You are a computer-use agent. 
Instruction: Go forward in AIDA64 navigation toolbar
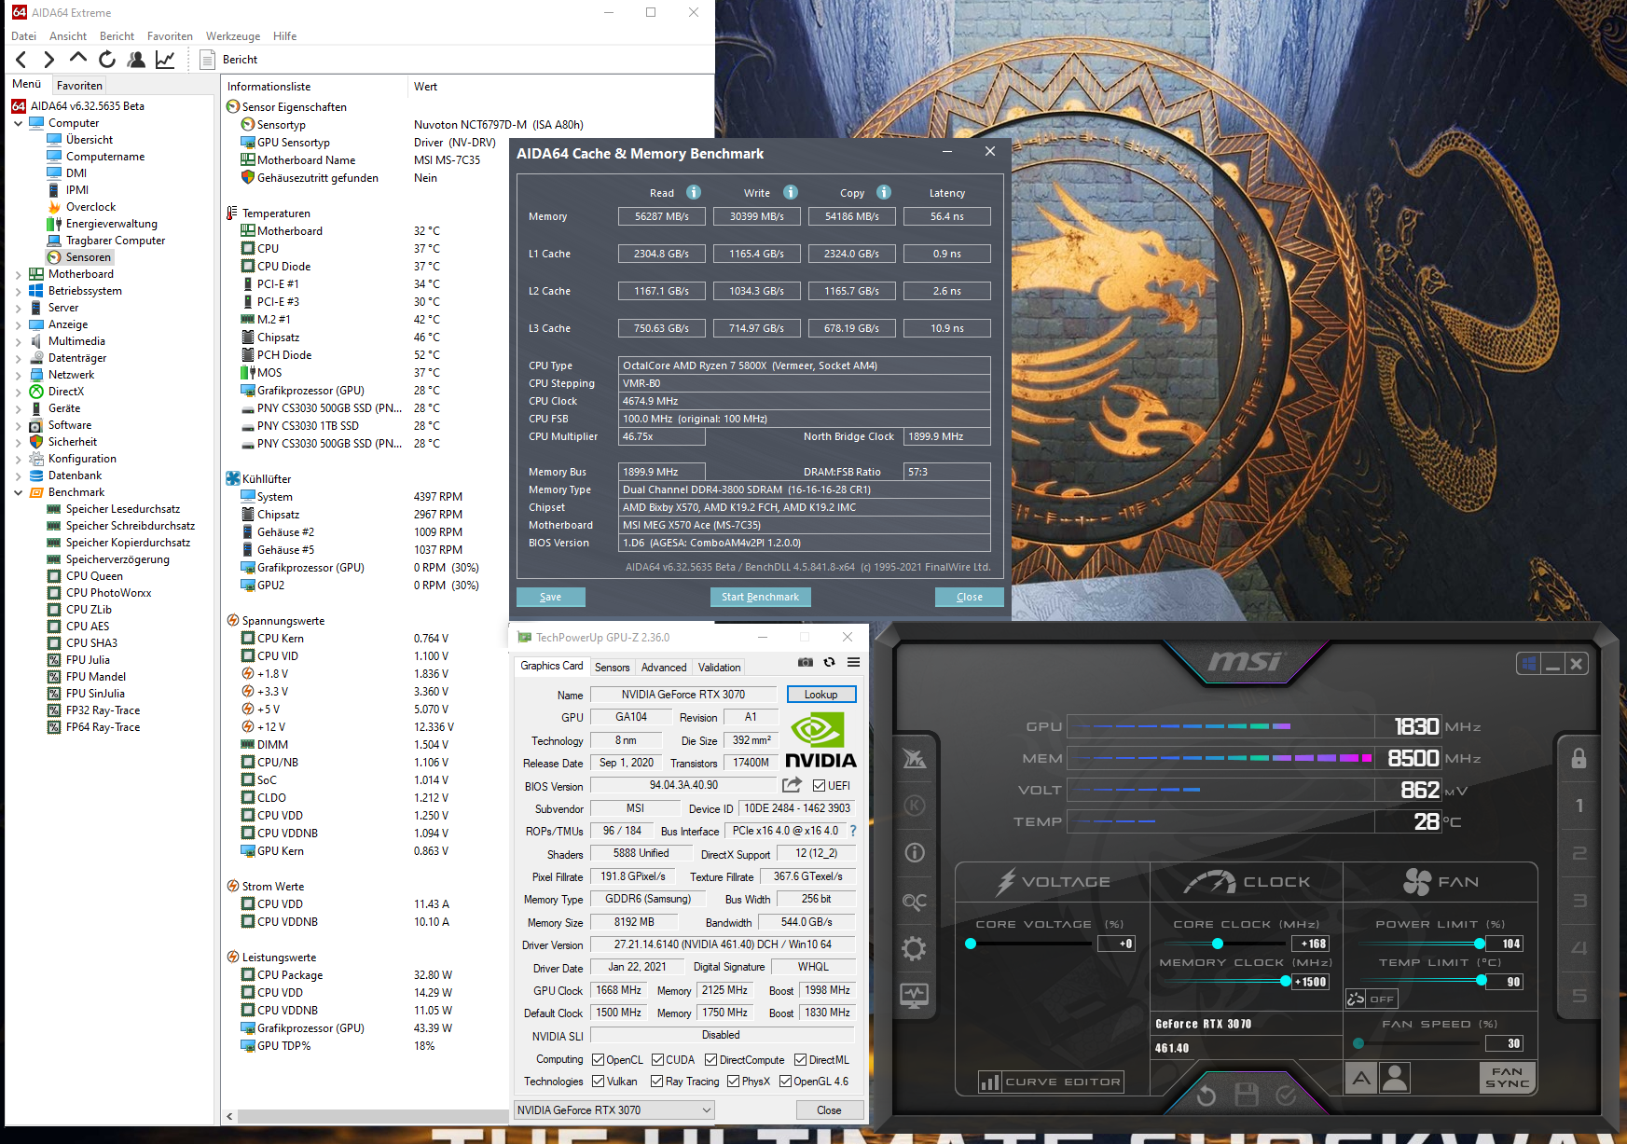[x=49, y=60]
